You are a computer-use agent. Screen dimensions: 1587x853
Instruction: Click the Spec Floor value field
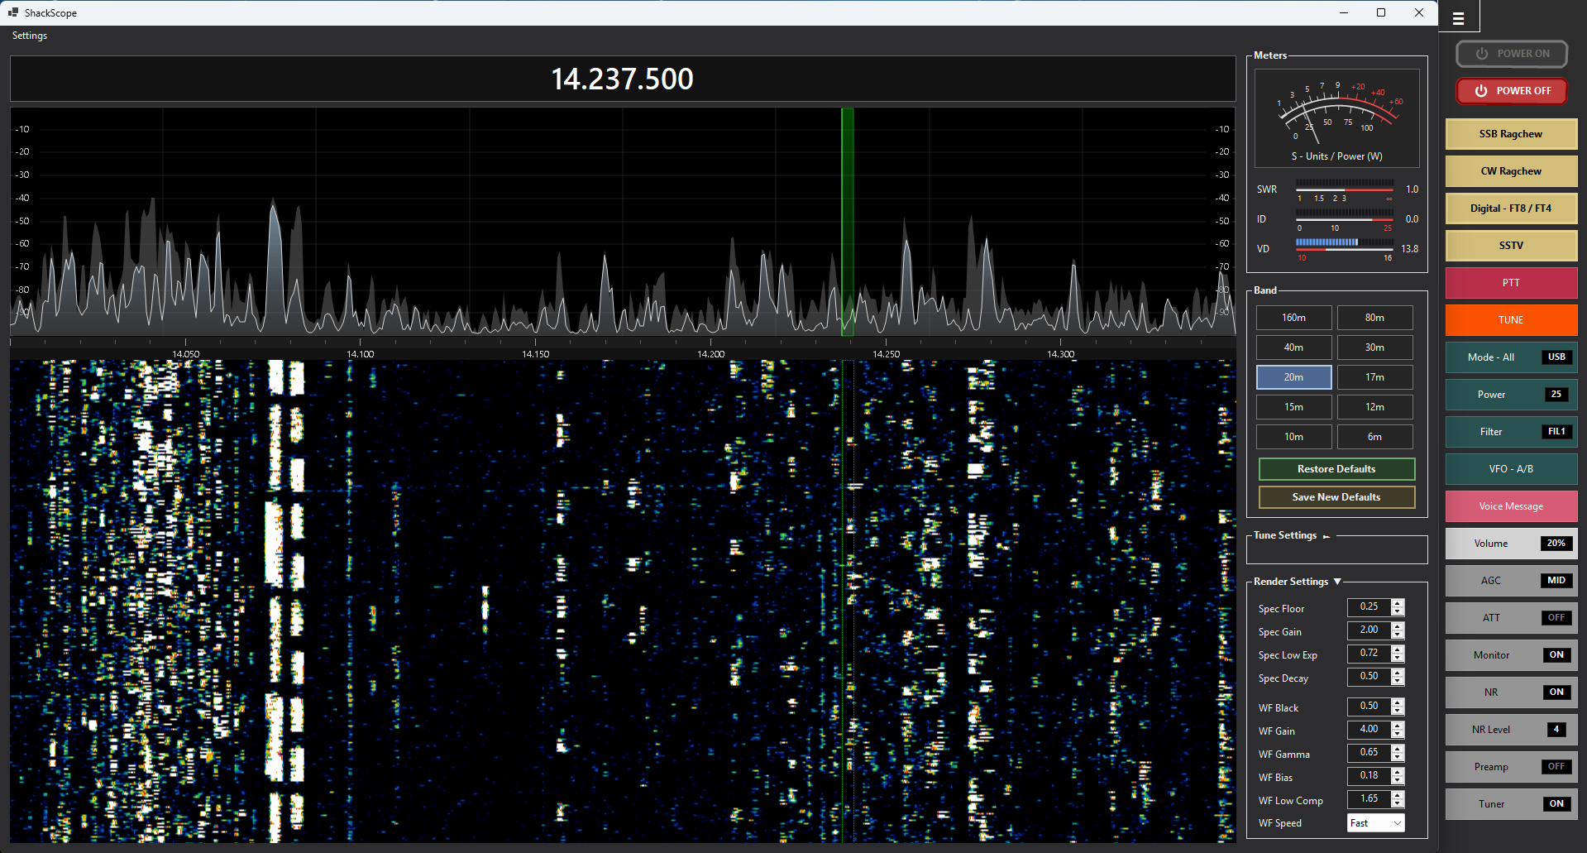coord(1369,607)
